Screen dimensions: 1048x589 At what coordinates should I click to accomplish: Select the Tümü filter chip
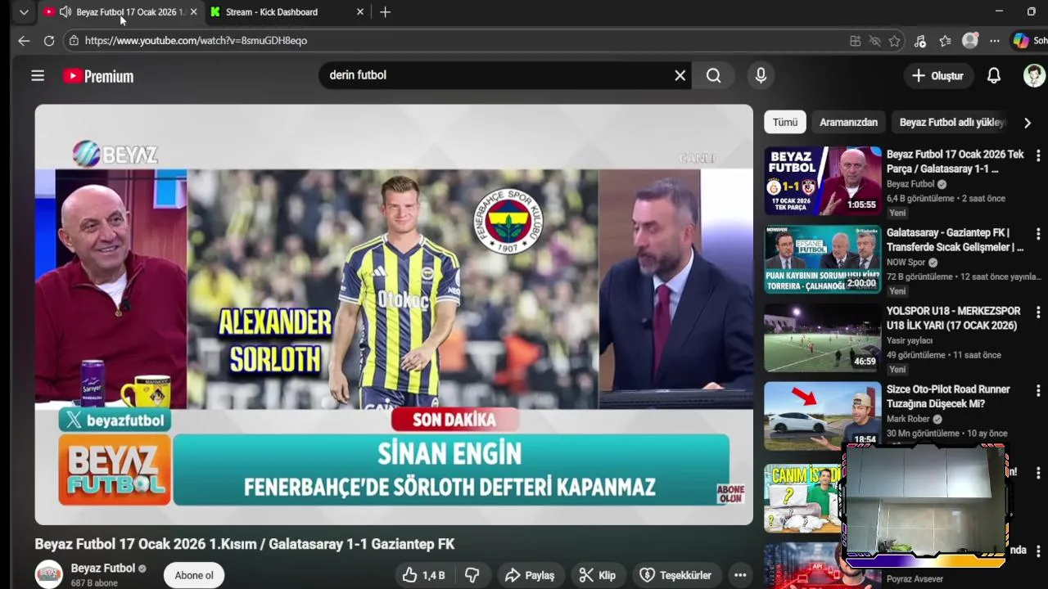tap(784, 122)
